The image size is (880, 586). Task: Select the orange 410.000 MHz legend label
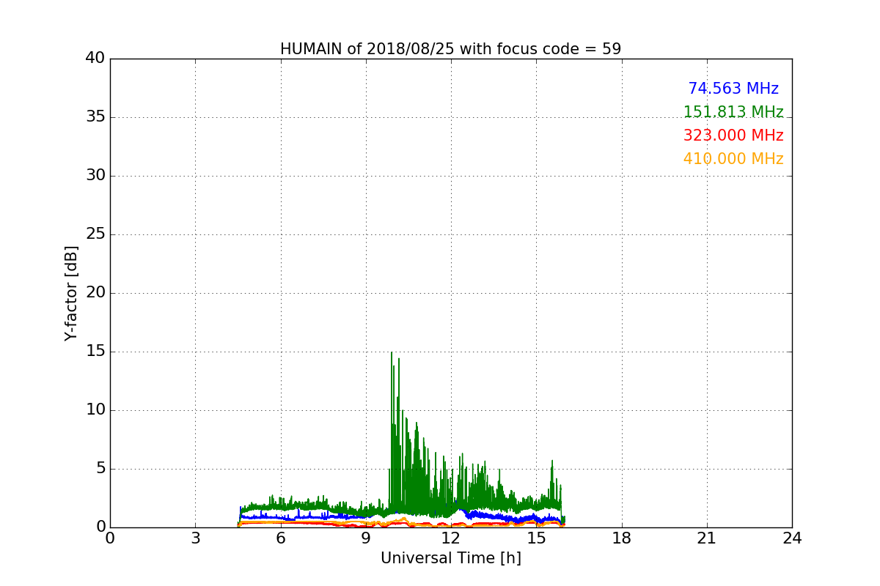pyautogui.click(x=733, y=159)
